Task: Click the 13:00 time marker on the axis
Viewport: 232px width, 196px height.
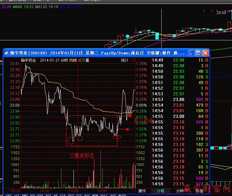Action: point(73,191)
